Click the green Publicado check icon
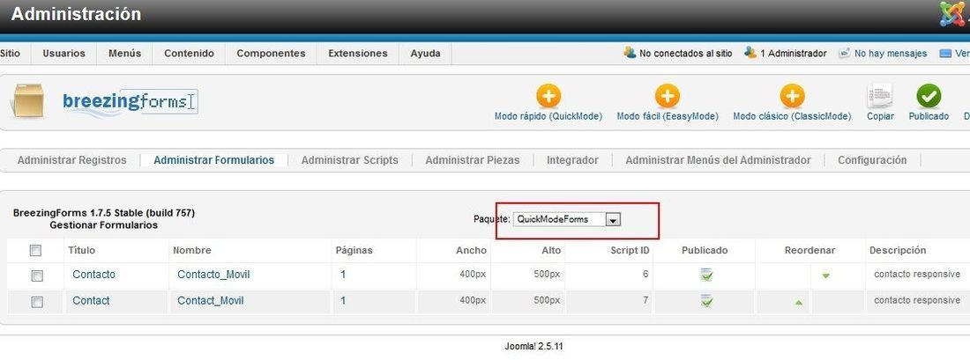Screen dimensions: 970x360 point(929,96)
